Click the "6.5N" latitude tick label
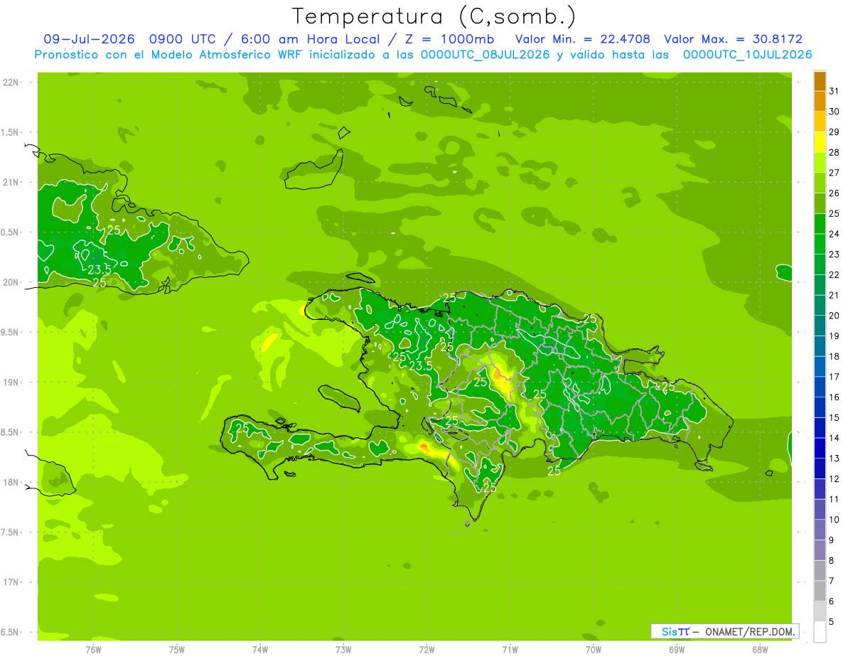853x659 pixels. click(x=11, y=632)
